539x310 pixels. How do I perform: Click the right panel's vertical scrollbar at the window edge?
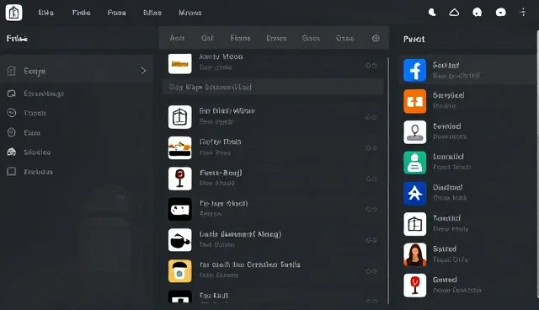[537, 164]
